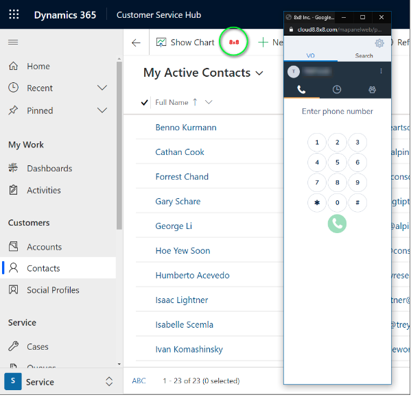Click the Contacts person icon
The image size is (411, 397).
pos(13,268)
